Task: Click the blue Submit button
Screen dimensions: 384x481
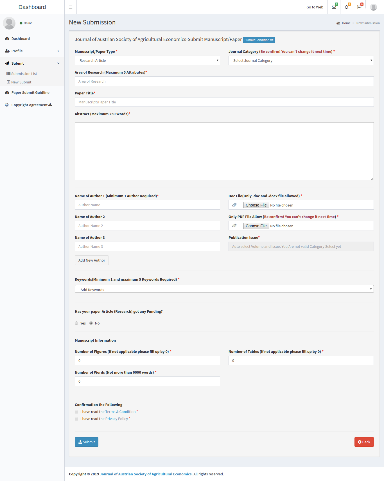Action: click(x=87, y=442)
